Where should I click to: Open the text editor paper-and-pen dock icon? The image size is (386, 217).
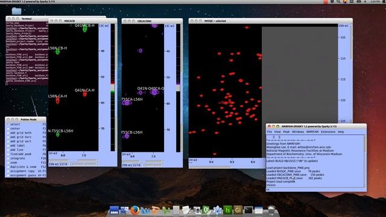tap(186, 210)
